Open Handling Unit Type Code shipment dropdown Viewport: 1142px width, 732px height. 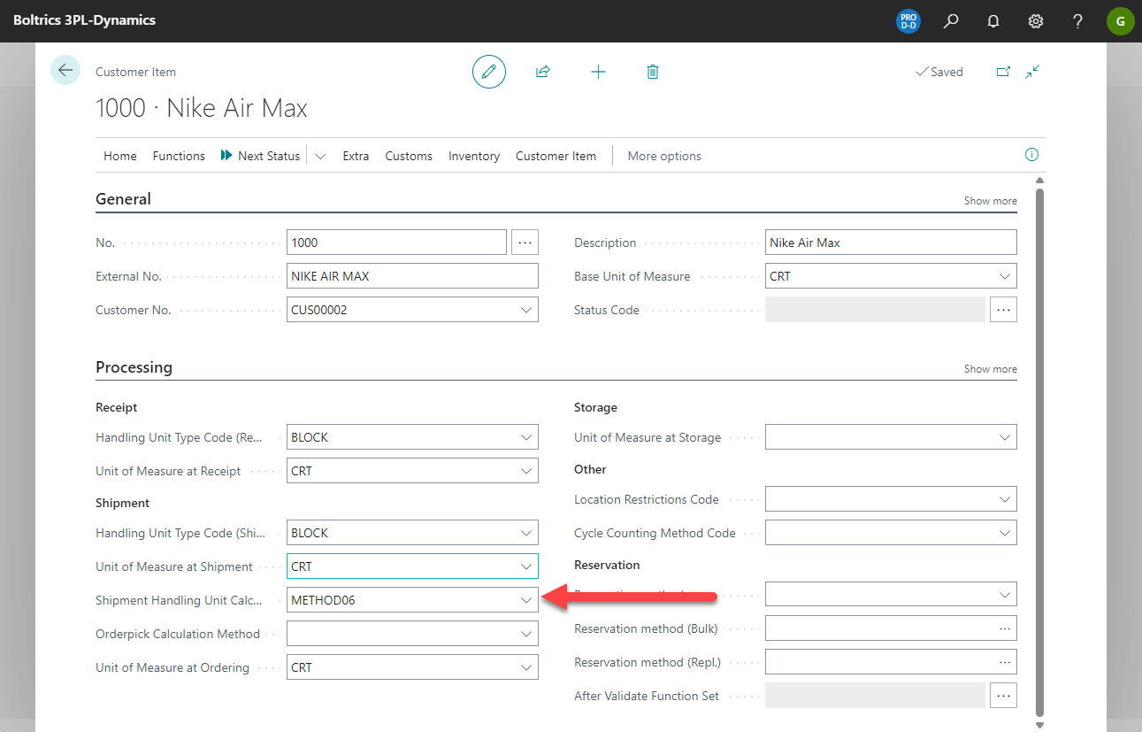(x=526, y=533)
